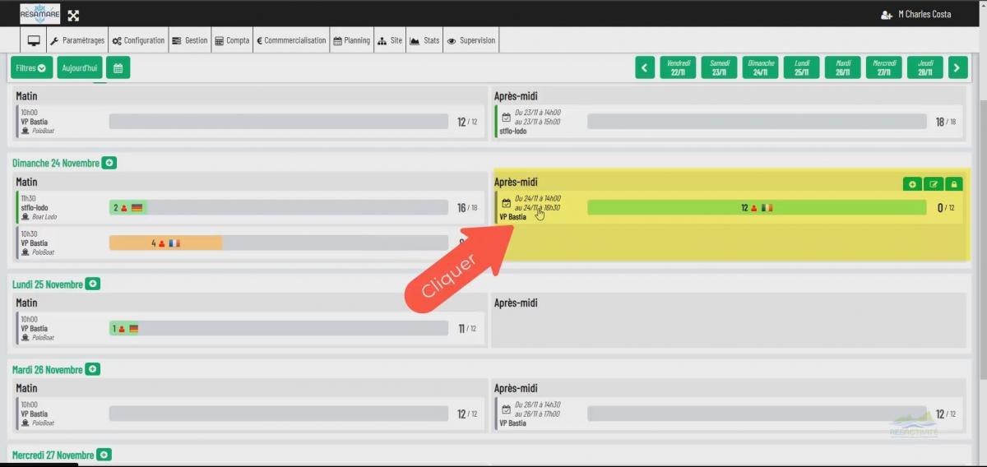Screen dimensions: 987x467
Task: Click the fullscreen expand arrows icon
Action: pos(73,15)
